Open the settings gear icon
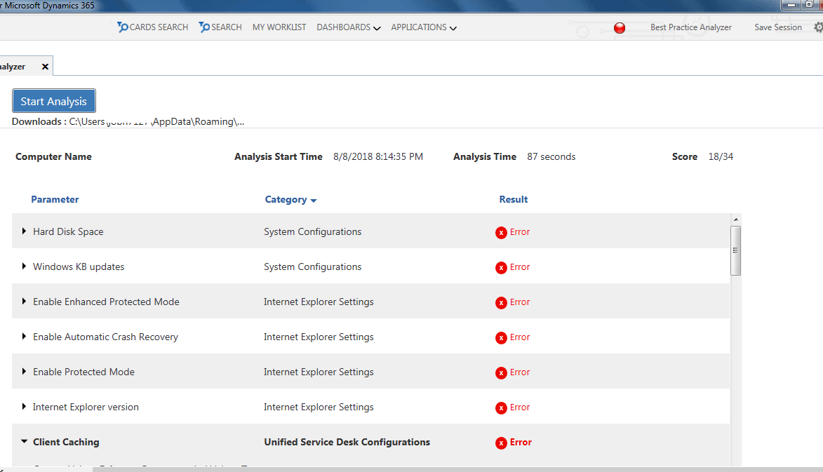Viewport: 823px width, 472px height. click(818, 27)
